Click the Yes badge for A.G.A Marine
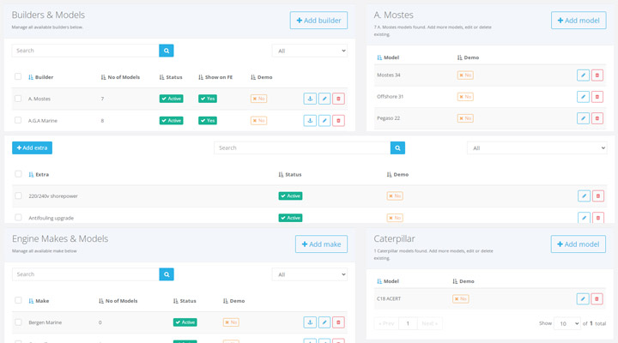This screenshot has width=618, height=343. tap(208, 121)
